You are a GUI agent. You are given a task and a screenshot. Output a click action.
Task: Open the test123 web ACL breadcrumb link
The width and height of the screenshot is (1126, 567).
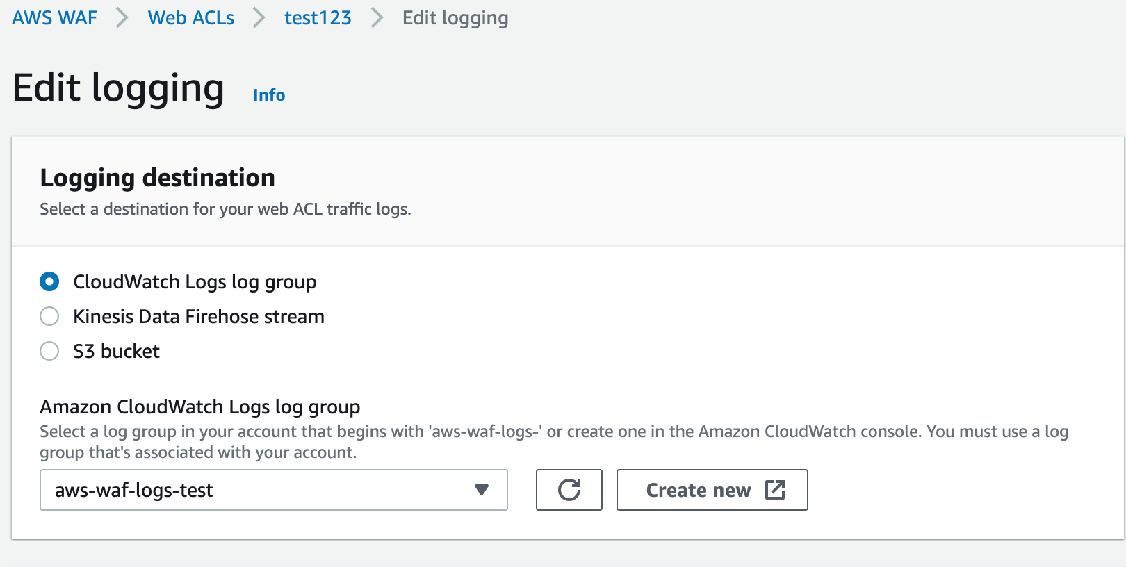[317, 18]
